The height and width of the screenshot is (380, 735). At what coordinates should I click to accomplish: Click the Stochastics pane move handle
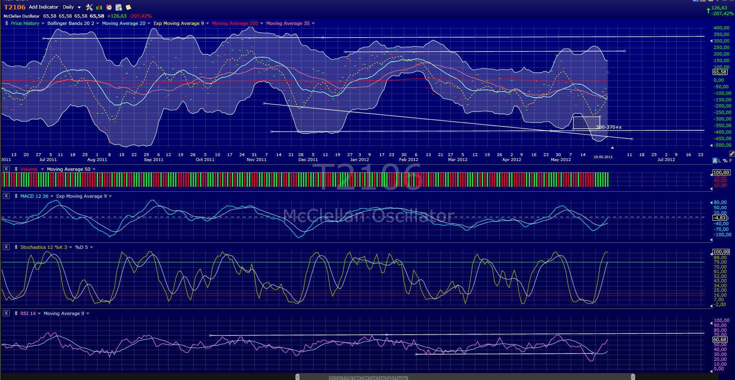[16, 247]
